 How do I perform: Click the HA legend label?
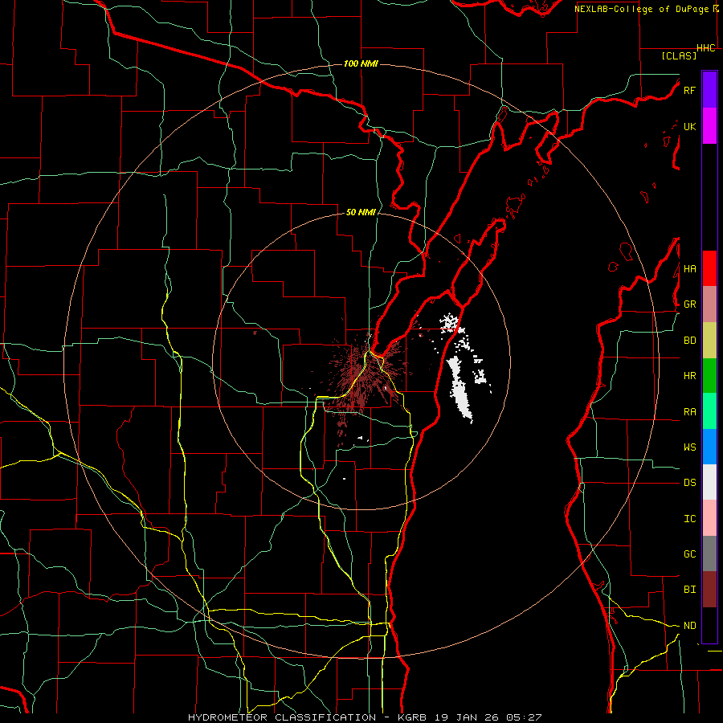(689, 269)
